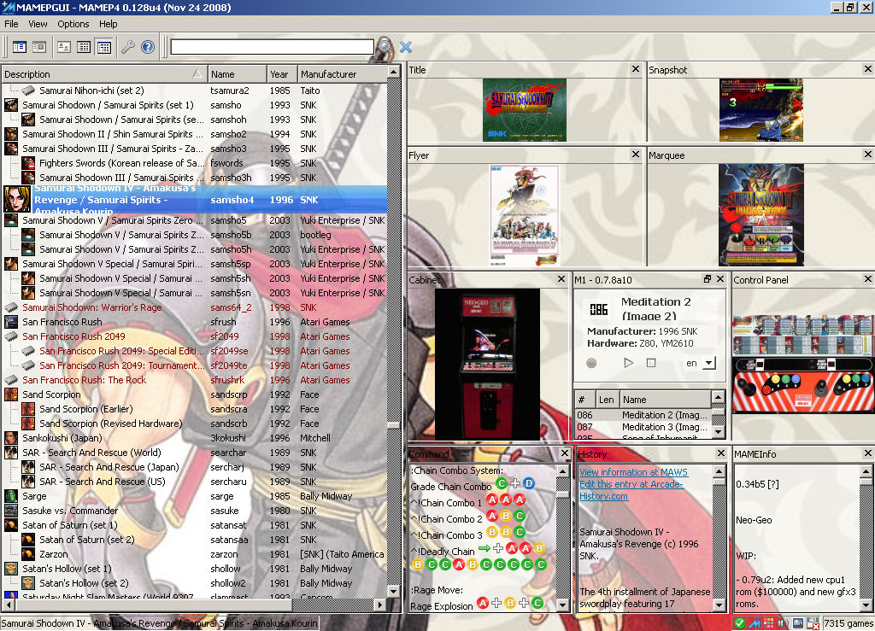The width and height of the screenshot is (875, 631).
Task: Focus the game search text field
Action: pos(273,47)
